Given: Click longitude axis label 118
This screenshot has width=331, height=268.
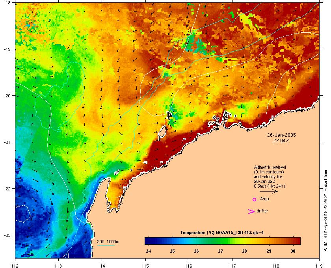Looking at the screenshot, I should click(x=276, y=266).
